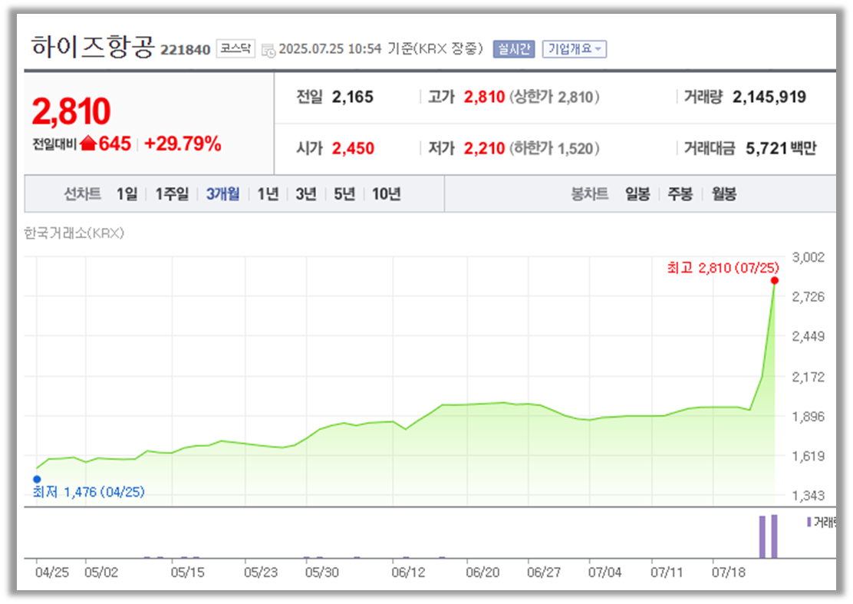Switch chart to 1년 range
This screenshot has height=604, width=853.
coord(268,193)
